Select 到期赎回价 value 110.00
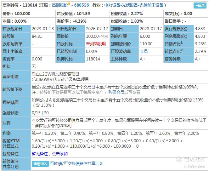Image resolution: width=209 pixels, height=171 pixels. [x=146, y=44]
